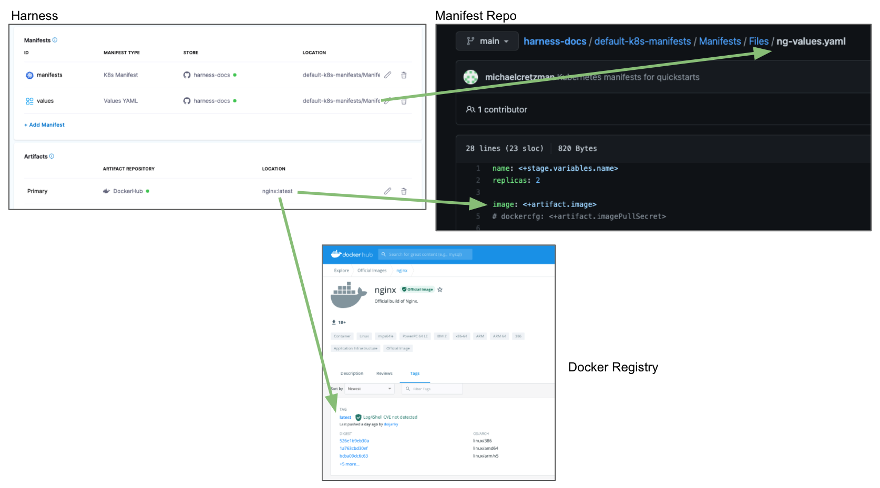Click the Docker Hub logo in header
The image size is (880, 488).
pos(352,254)
